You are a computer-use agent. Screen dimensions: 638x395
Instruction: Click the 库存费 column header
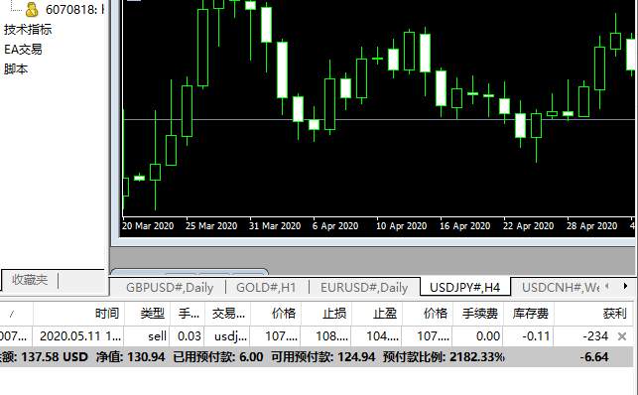[x=531, y=314]
